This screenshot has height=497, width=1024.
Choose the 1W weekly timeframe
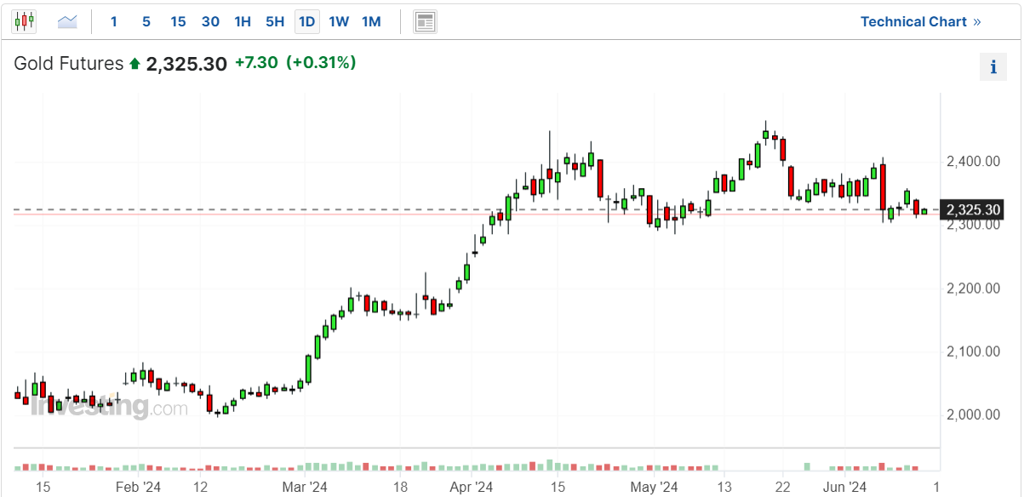point(339,21)
